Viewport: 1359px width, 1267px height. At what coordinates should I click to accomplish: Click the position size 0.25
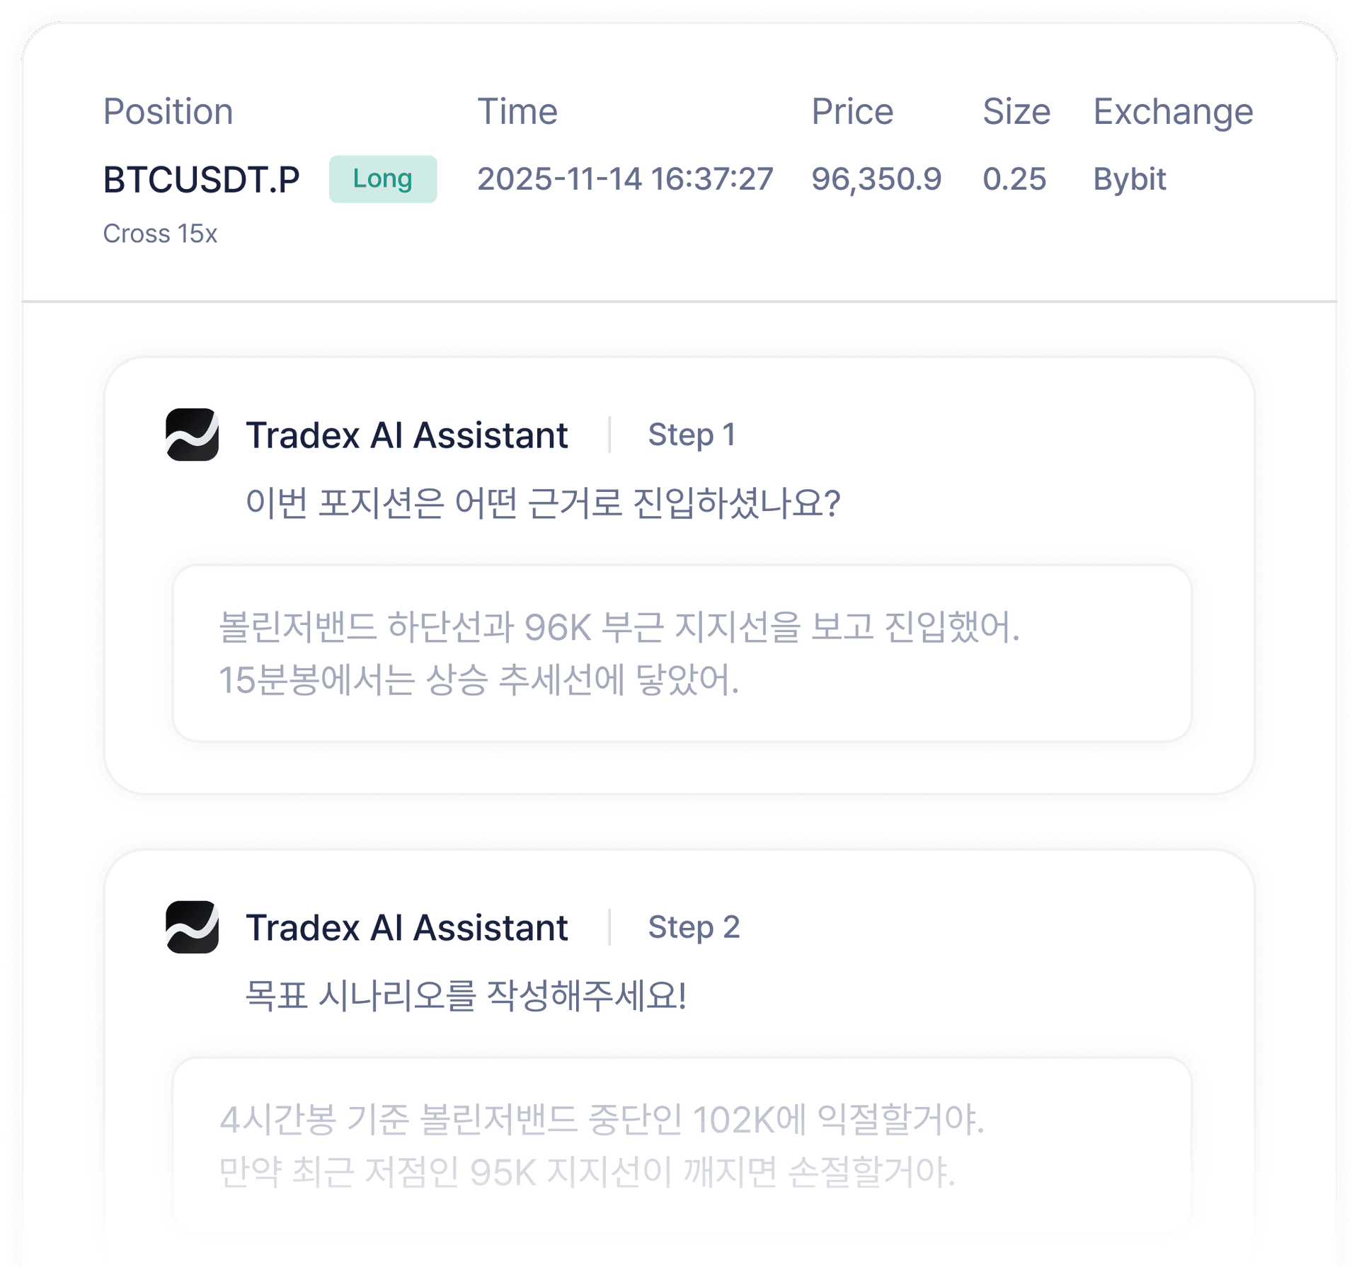tap(1016, 179)
